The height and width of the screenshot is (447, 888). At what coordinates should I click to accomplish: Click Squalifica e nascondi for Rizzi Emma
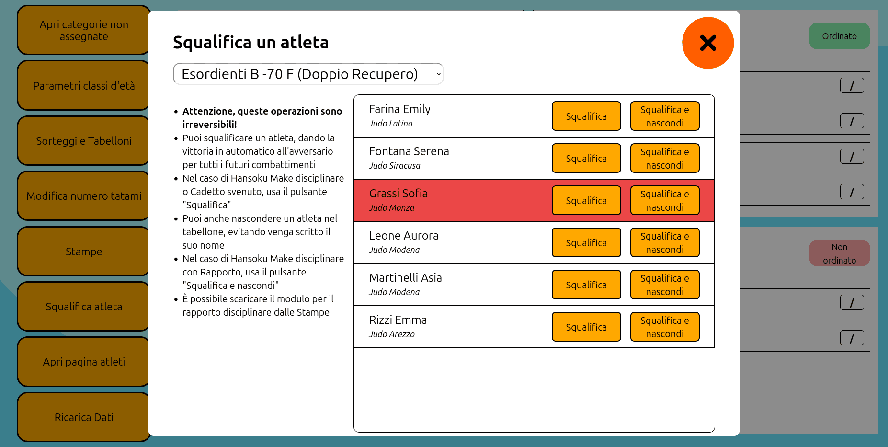[664, 327]
